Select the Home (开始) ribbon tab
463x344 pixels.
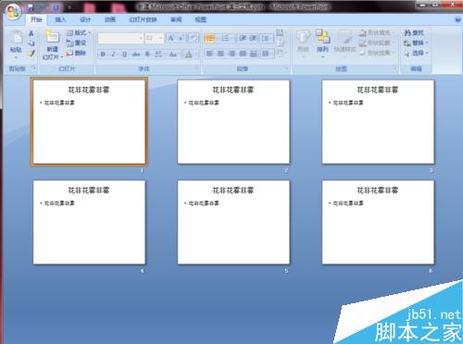36,19
